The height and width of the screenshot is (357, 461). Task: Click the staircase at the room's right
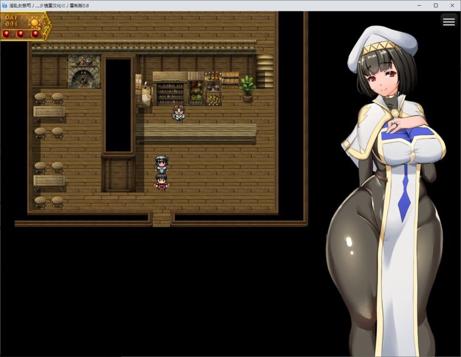click(265, 71)
